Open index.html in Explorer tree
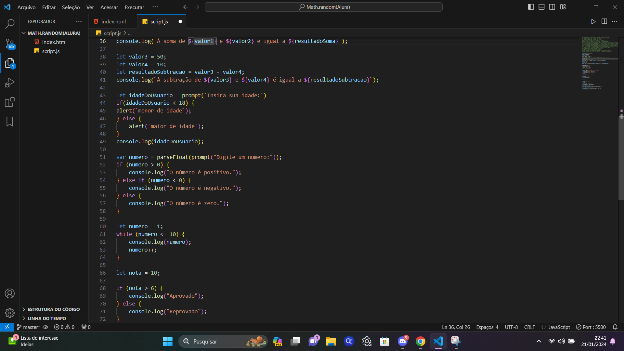This screenshot has height=351, width=624. coord(54,42)
